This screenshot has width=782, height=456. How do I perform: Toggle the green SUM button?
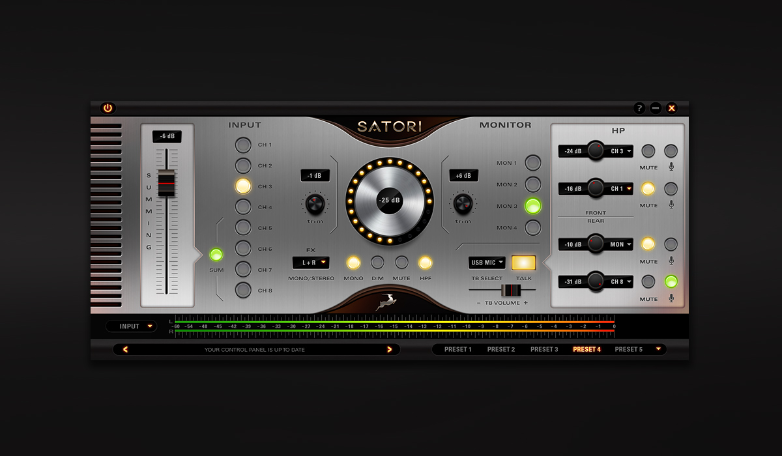tap(216, 255)
